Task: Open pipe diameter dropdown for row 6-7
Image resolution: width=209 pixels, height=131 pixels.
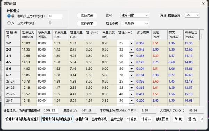Action: click(132, 75)
